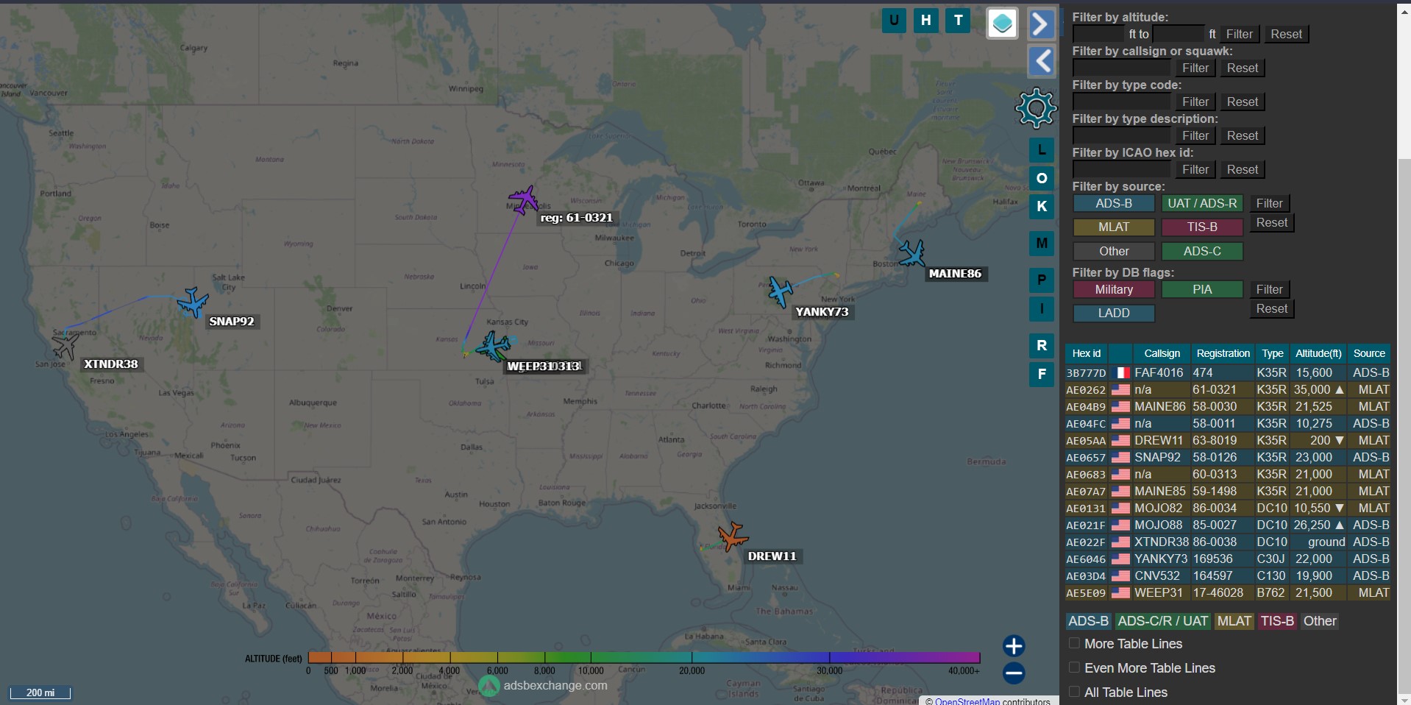
Task: Select the purple 61-0321 aircraft icon
Action: 524,199
